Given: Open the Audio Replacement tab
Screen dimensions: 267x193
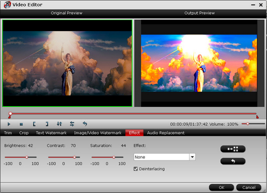Looking at the screenshot, I should [x=166, y=133].
